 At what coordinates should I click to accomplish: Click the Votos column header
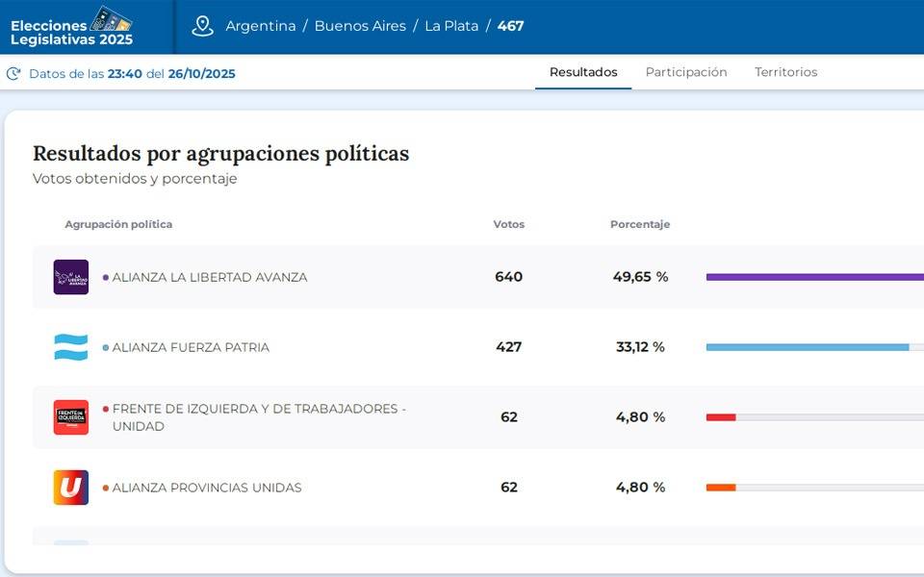click(x=509, y=224)
